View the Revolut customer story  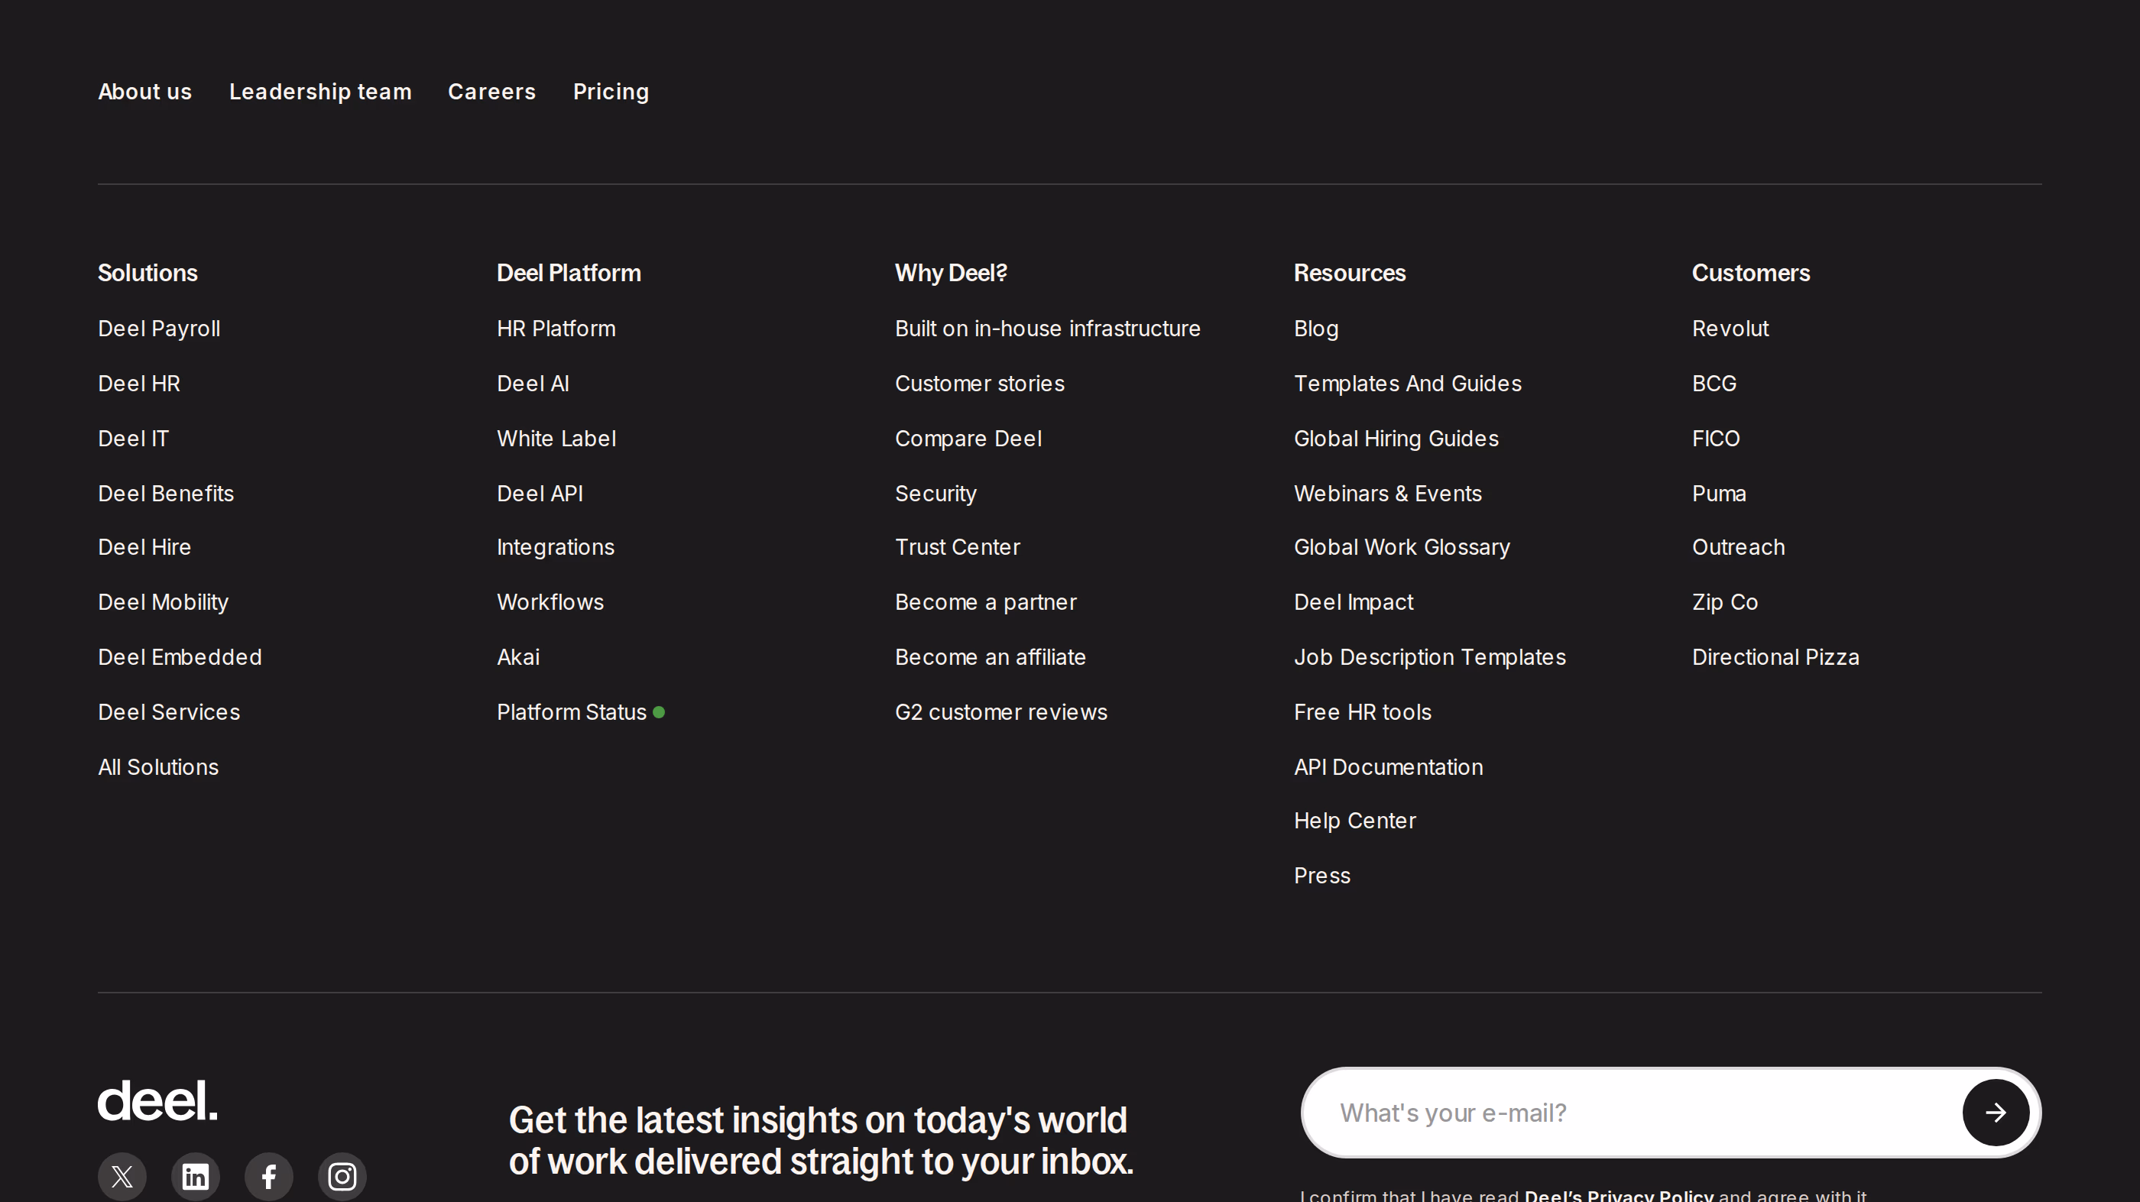tap(1730, 329)
